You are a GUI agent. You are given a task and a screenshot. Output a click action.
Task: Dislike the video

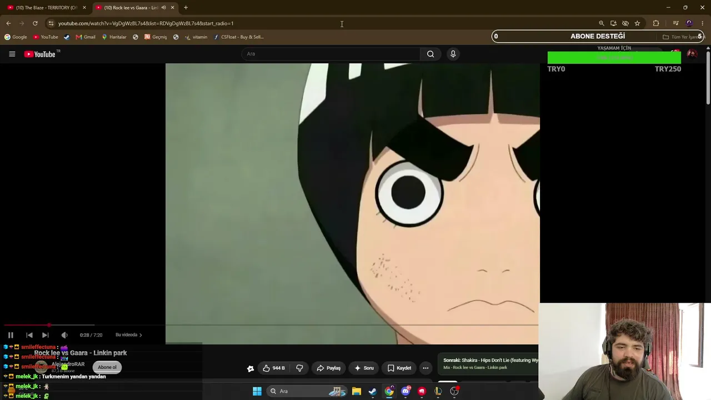tap(299, 368)
